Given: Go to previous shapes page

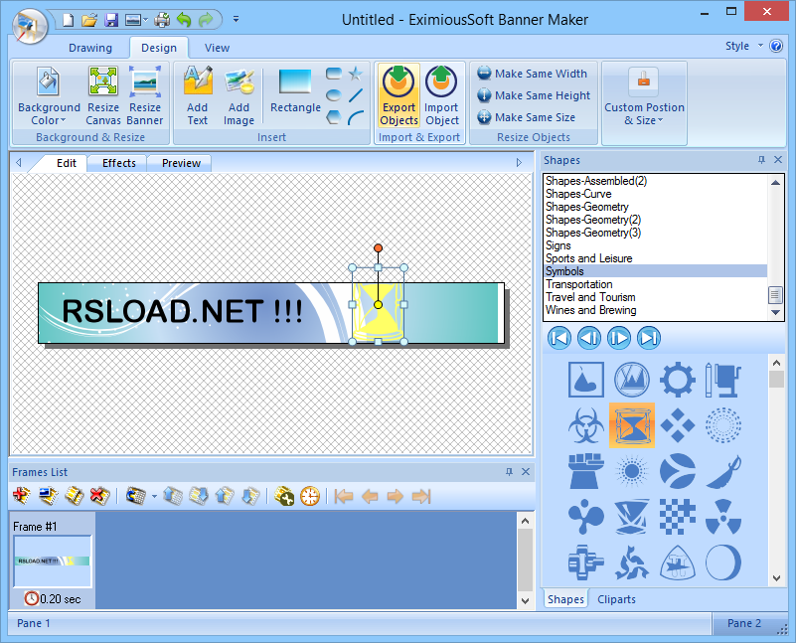Looking at the screenshot, I should [589, 338].
